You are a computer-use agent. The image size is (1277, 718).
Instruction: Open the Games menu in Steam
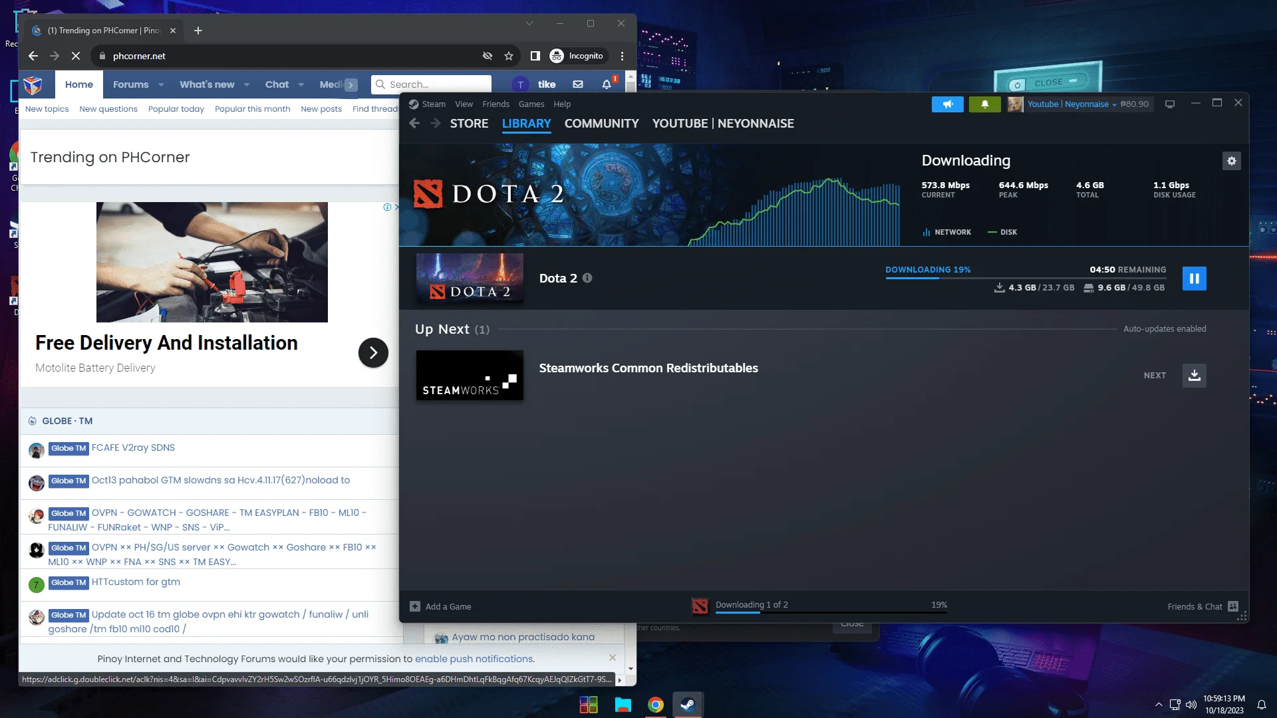pyautogui.click(x=531, y=104)
